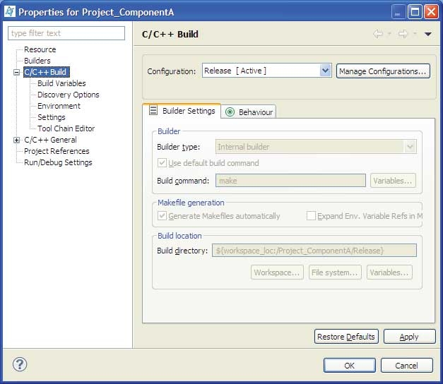Select Tool Chain Editor in tree
Viewport: 443px width, 384px height.
pyautogui.click(x=66, y=128)
